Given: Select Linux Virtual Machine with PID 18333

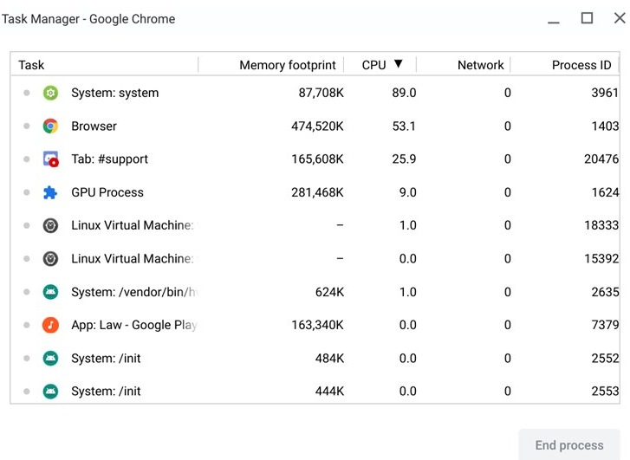Looking at the screenshot, I should [315, 225].
